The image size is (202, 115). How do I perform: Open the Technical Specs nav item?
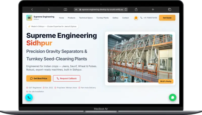(86, 18)
